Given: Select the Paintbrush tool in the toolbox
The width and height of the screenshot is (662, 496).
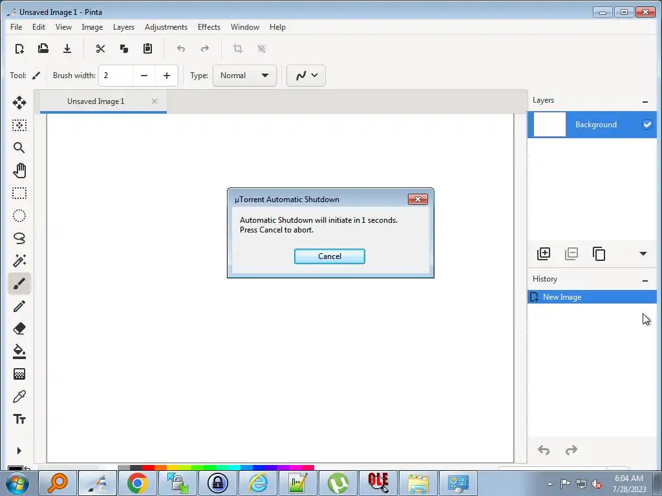Looking at the screenshot, I should (19, 284).
